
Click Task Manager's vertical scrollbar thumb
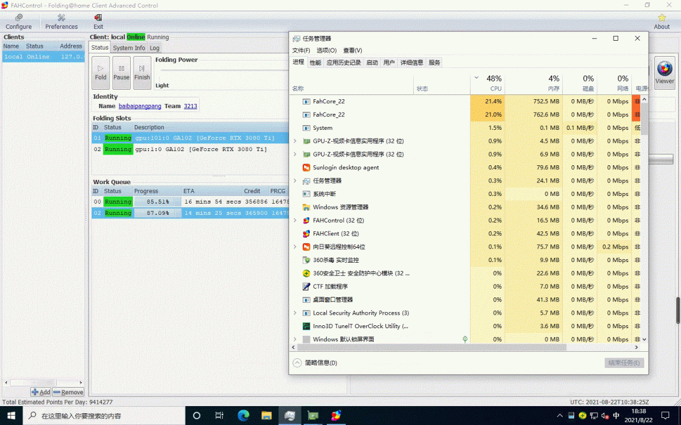point(644,119)
